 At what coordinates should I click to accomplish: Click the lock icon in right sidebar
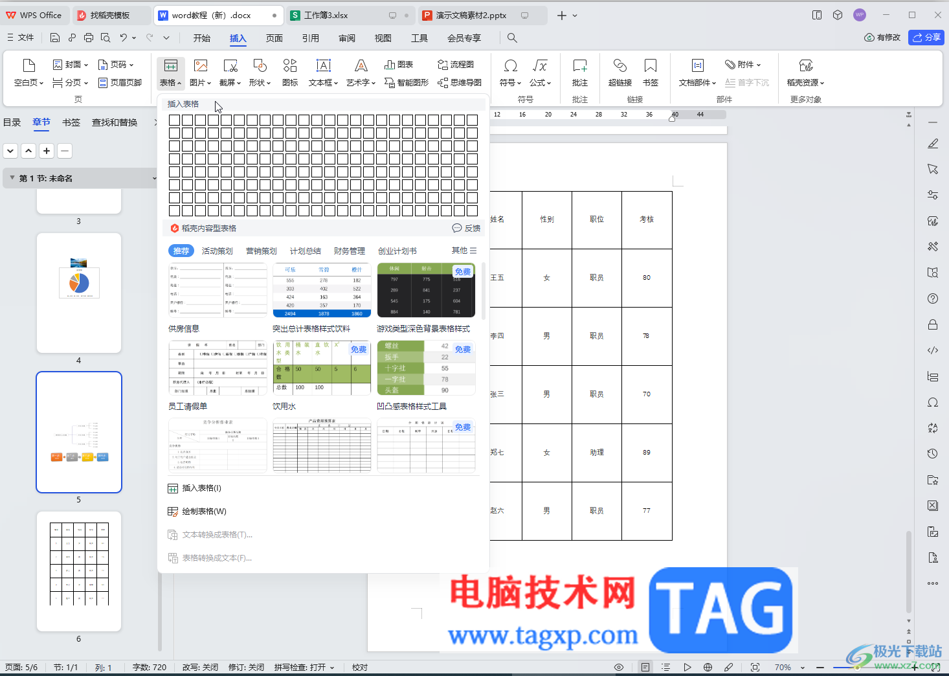click(x=933, y=324)
